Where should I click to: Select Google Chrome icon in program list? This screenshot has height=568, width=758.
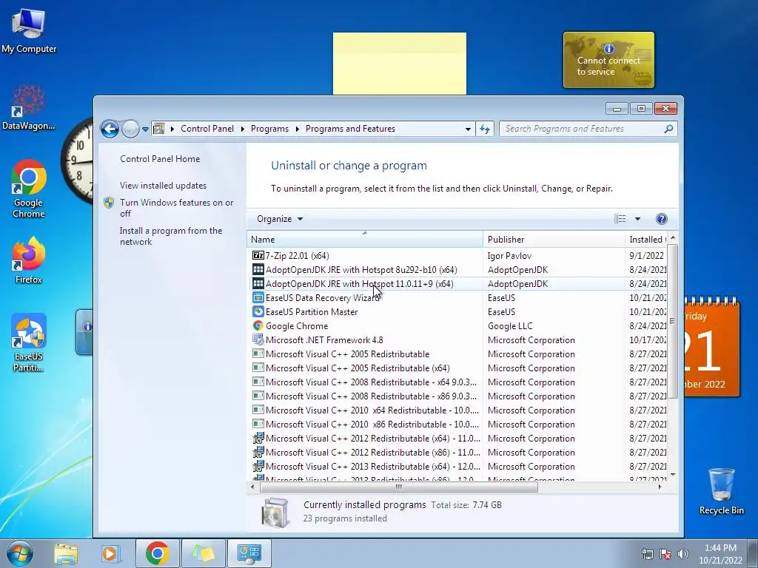(258, 325)
